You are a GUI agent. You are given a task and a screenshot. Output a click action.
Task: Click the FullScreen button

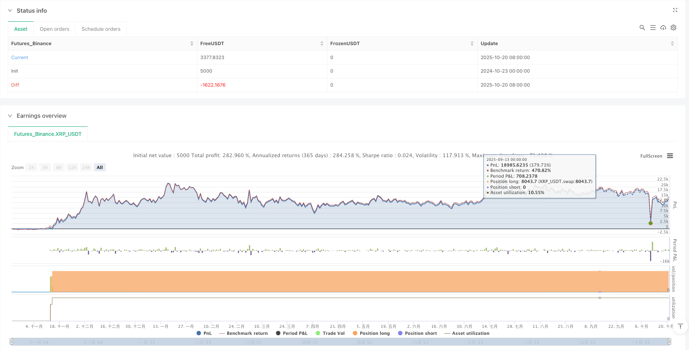coord(651,156)
